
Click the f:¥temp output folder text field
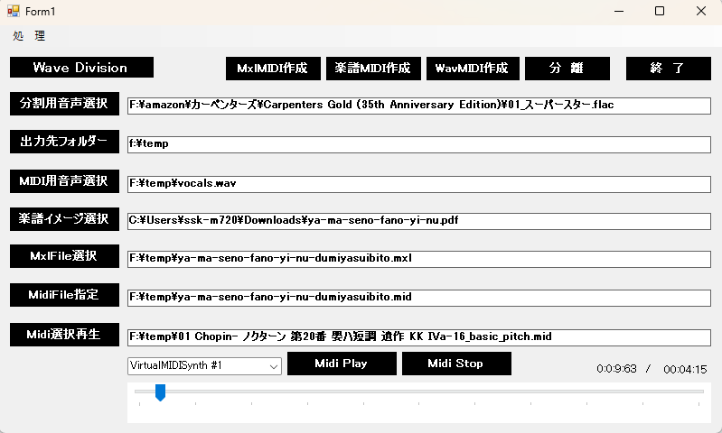[418, 143]
